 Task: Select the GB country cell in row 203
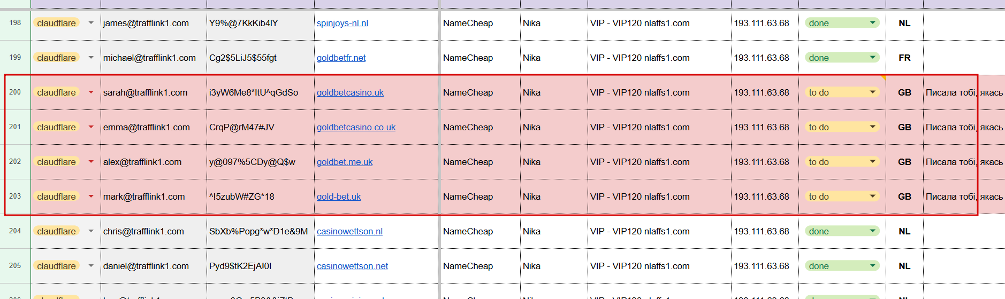point(904,196)
